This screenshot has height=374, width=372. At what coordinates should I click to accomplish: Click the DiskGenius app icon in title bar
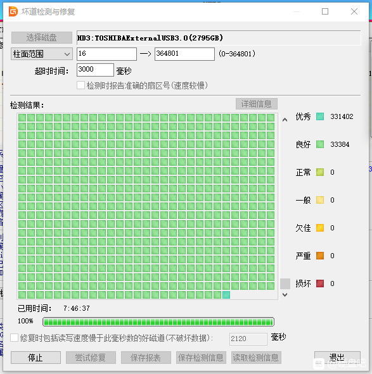(13, 11)
